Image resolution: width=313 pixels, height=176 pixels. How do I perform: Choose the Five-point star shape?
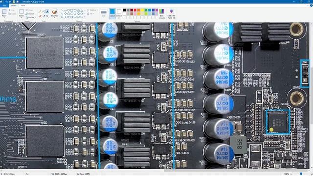tap(68, 17)
